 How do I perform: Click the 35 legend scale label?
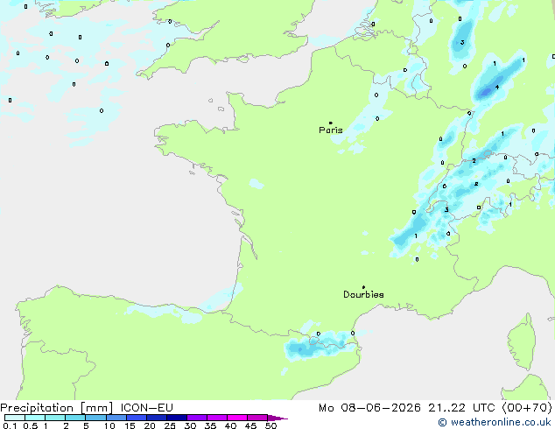[x=210, y=425]
